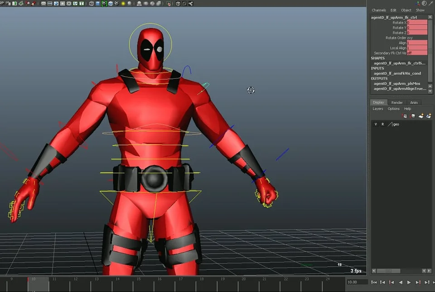Click the Rotate Y value field

[417, 28]
